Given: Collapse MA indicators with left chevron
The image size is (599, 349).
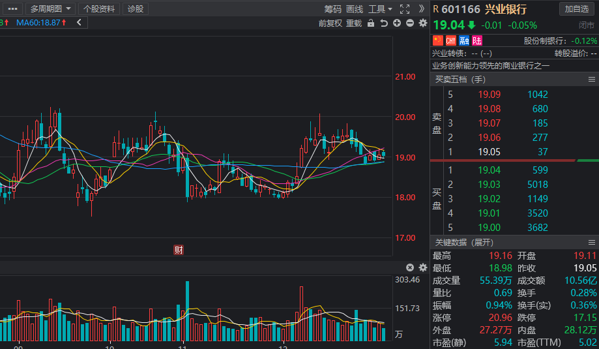Looking at the screenshot, I should 79,23.
